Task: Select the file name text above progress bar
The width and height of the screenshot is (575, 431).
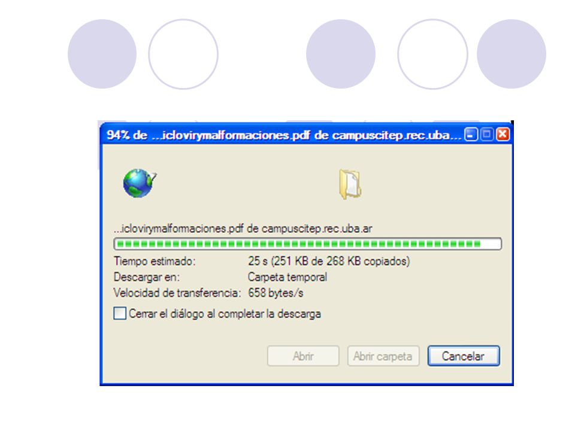Action: pos(243,229)
